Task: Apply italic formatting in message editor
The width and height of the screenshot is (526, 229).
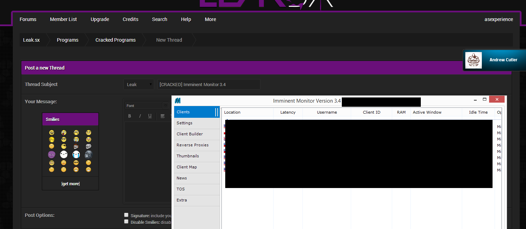Action: (140, 116)
